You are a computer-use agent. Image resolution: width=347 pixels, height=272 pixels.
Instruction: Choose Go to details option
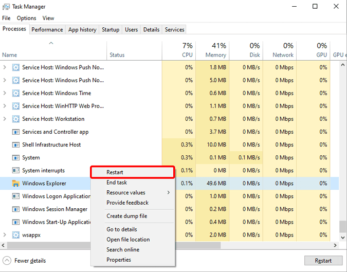[x=133, y=229]
